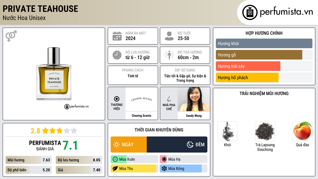The width and height of the screenshot is (318, 179).
Task: Click the HỢP HƯƠNG CHÍNH heading
Action: click(264, 33)
